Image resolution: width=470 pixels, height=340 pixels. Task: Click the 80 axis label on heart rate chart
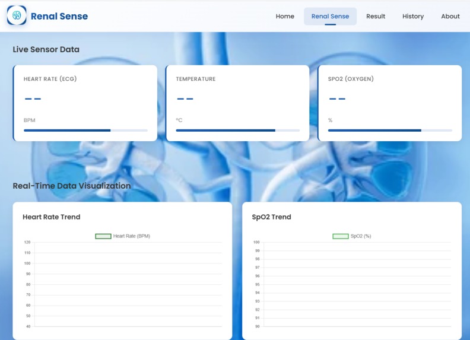[x=28, y=284]
